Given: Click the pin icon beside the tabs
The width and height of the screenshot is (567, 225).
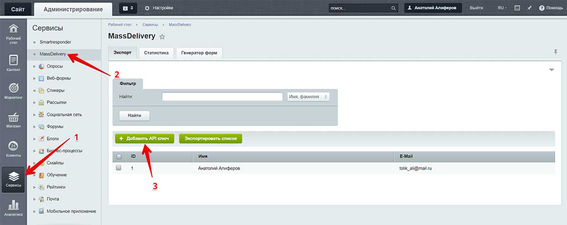Looking at the screenshot, I should click(x=556, y=52).
